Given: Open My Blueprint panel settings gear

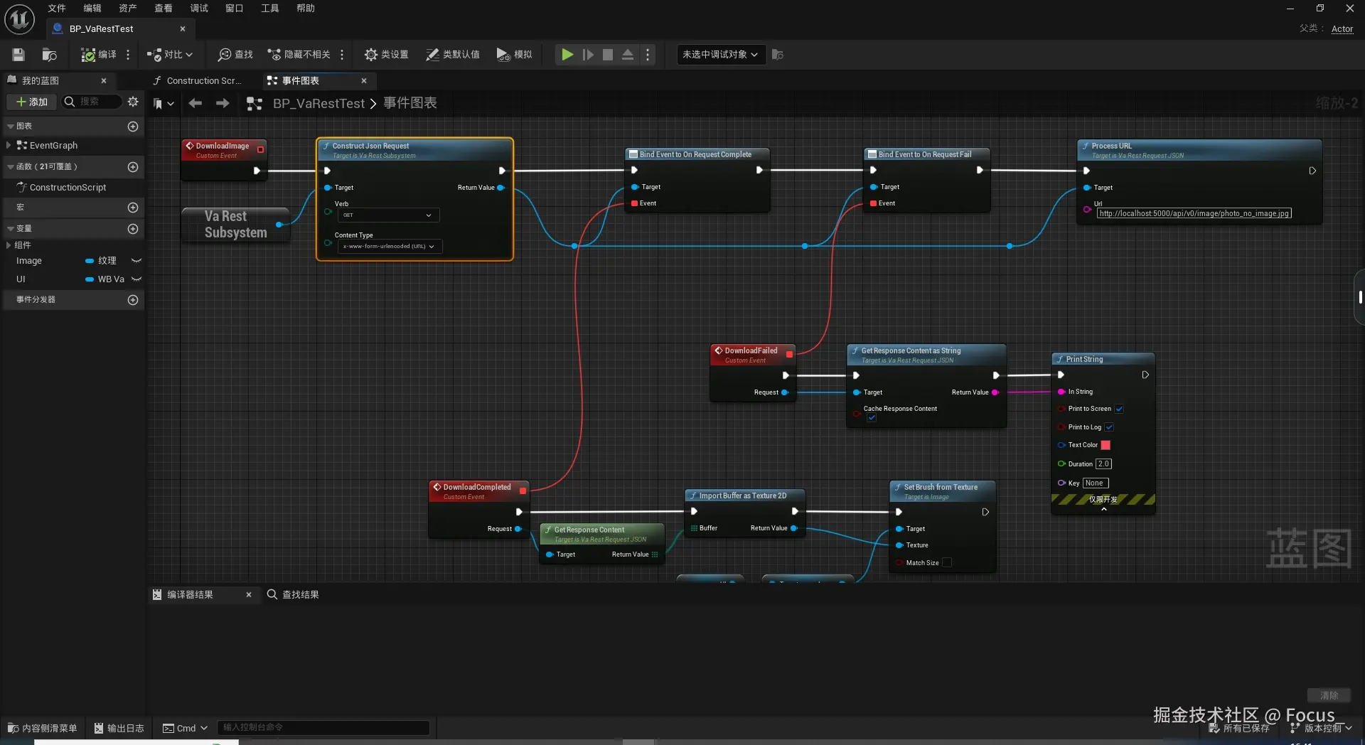Looking at the screenshot, I should coord(133,102).
